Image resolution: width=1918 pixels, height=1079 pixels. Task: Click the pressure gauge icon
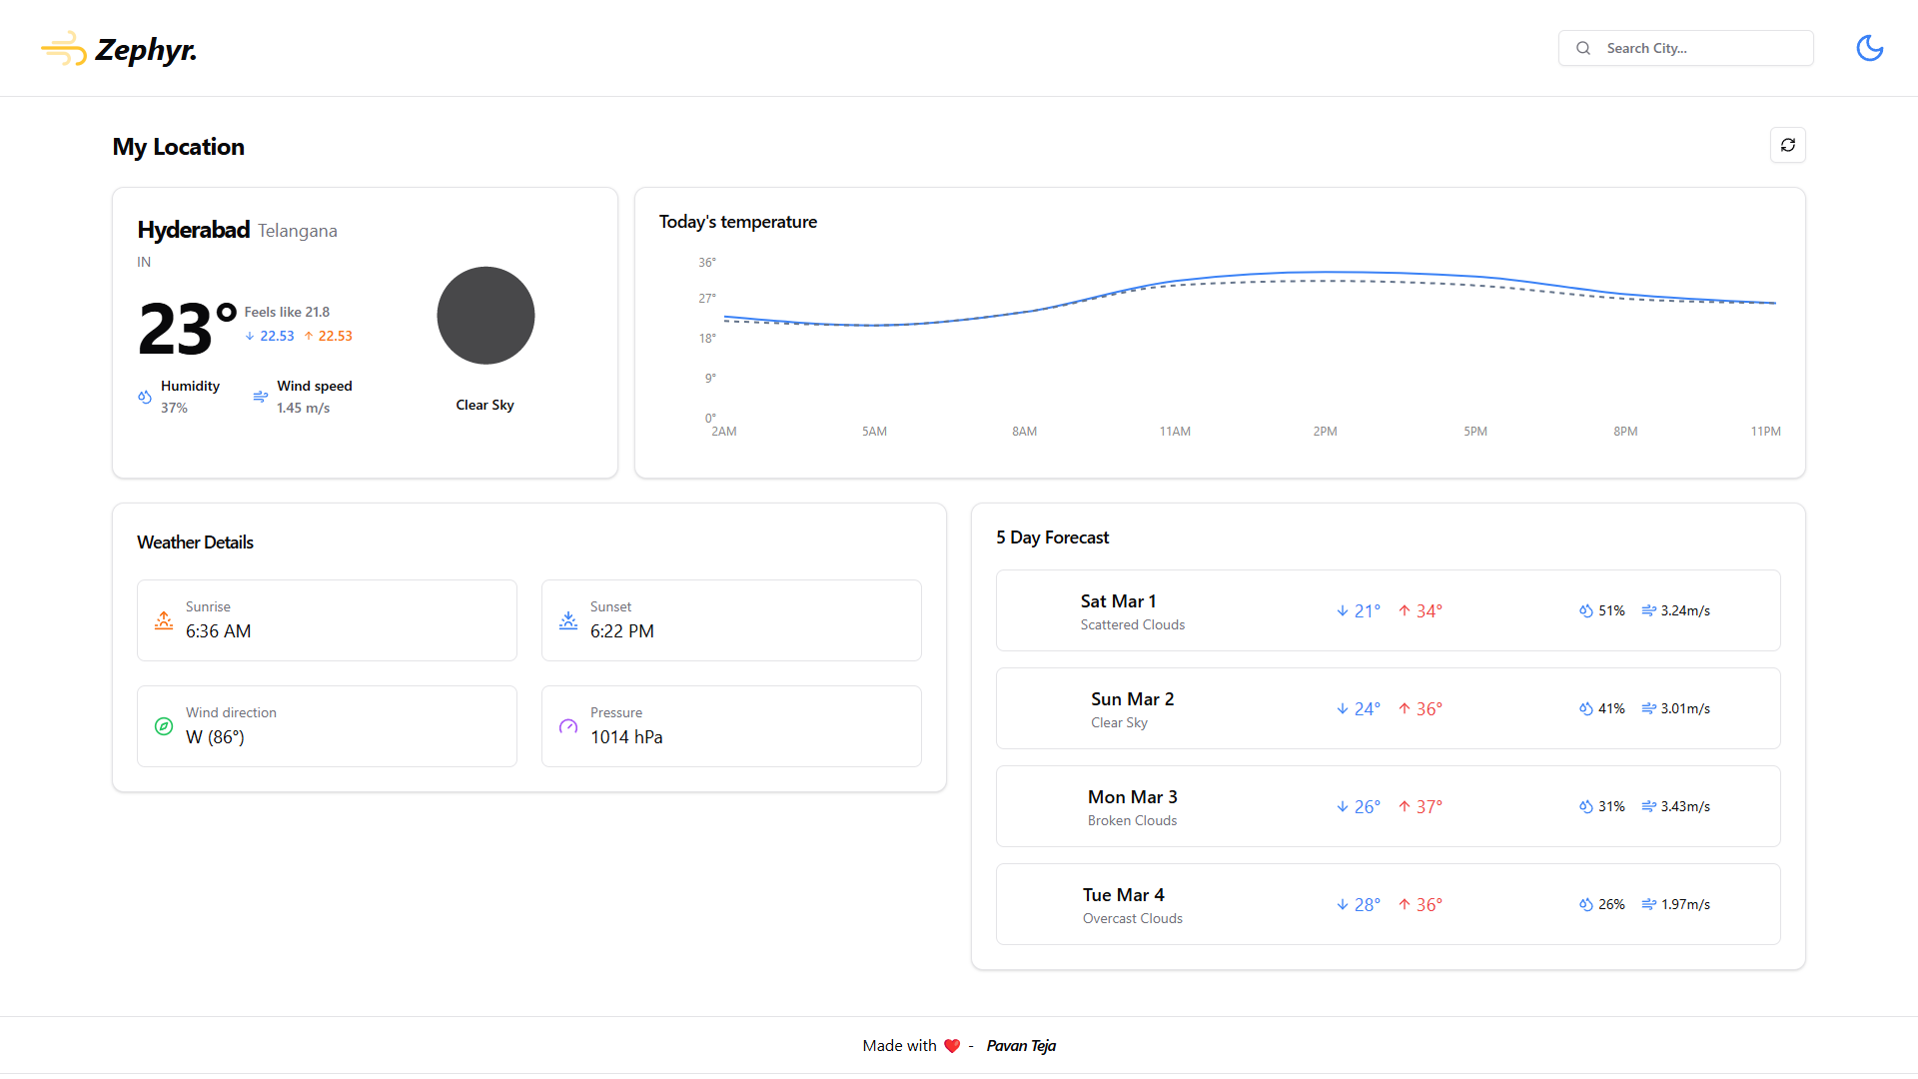tap(568, 726)
